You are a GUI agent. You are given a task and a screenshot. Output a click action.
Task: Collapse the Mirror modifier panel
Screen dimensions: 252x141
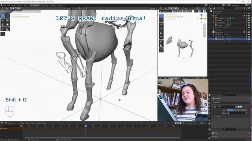[213, 107]
